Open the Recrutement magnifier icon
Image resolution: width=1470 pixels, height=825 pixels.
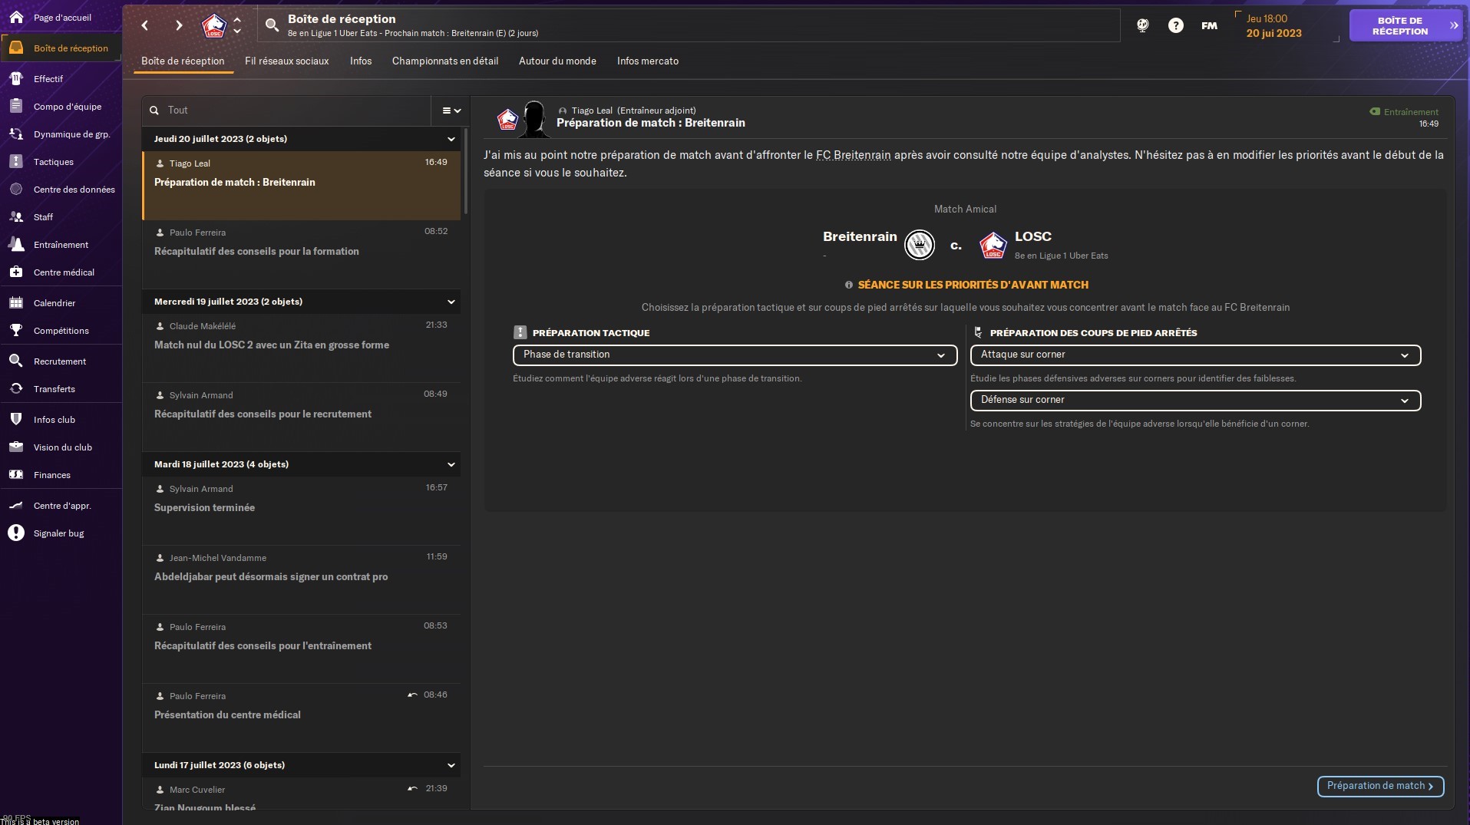(16, 361)
